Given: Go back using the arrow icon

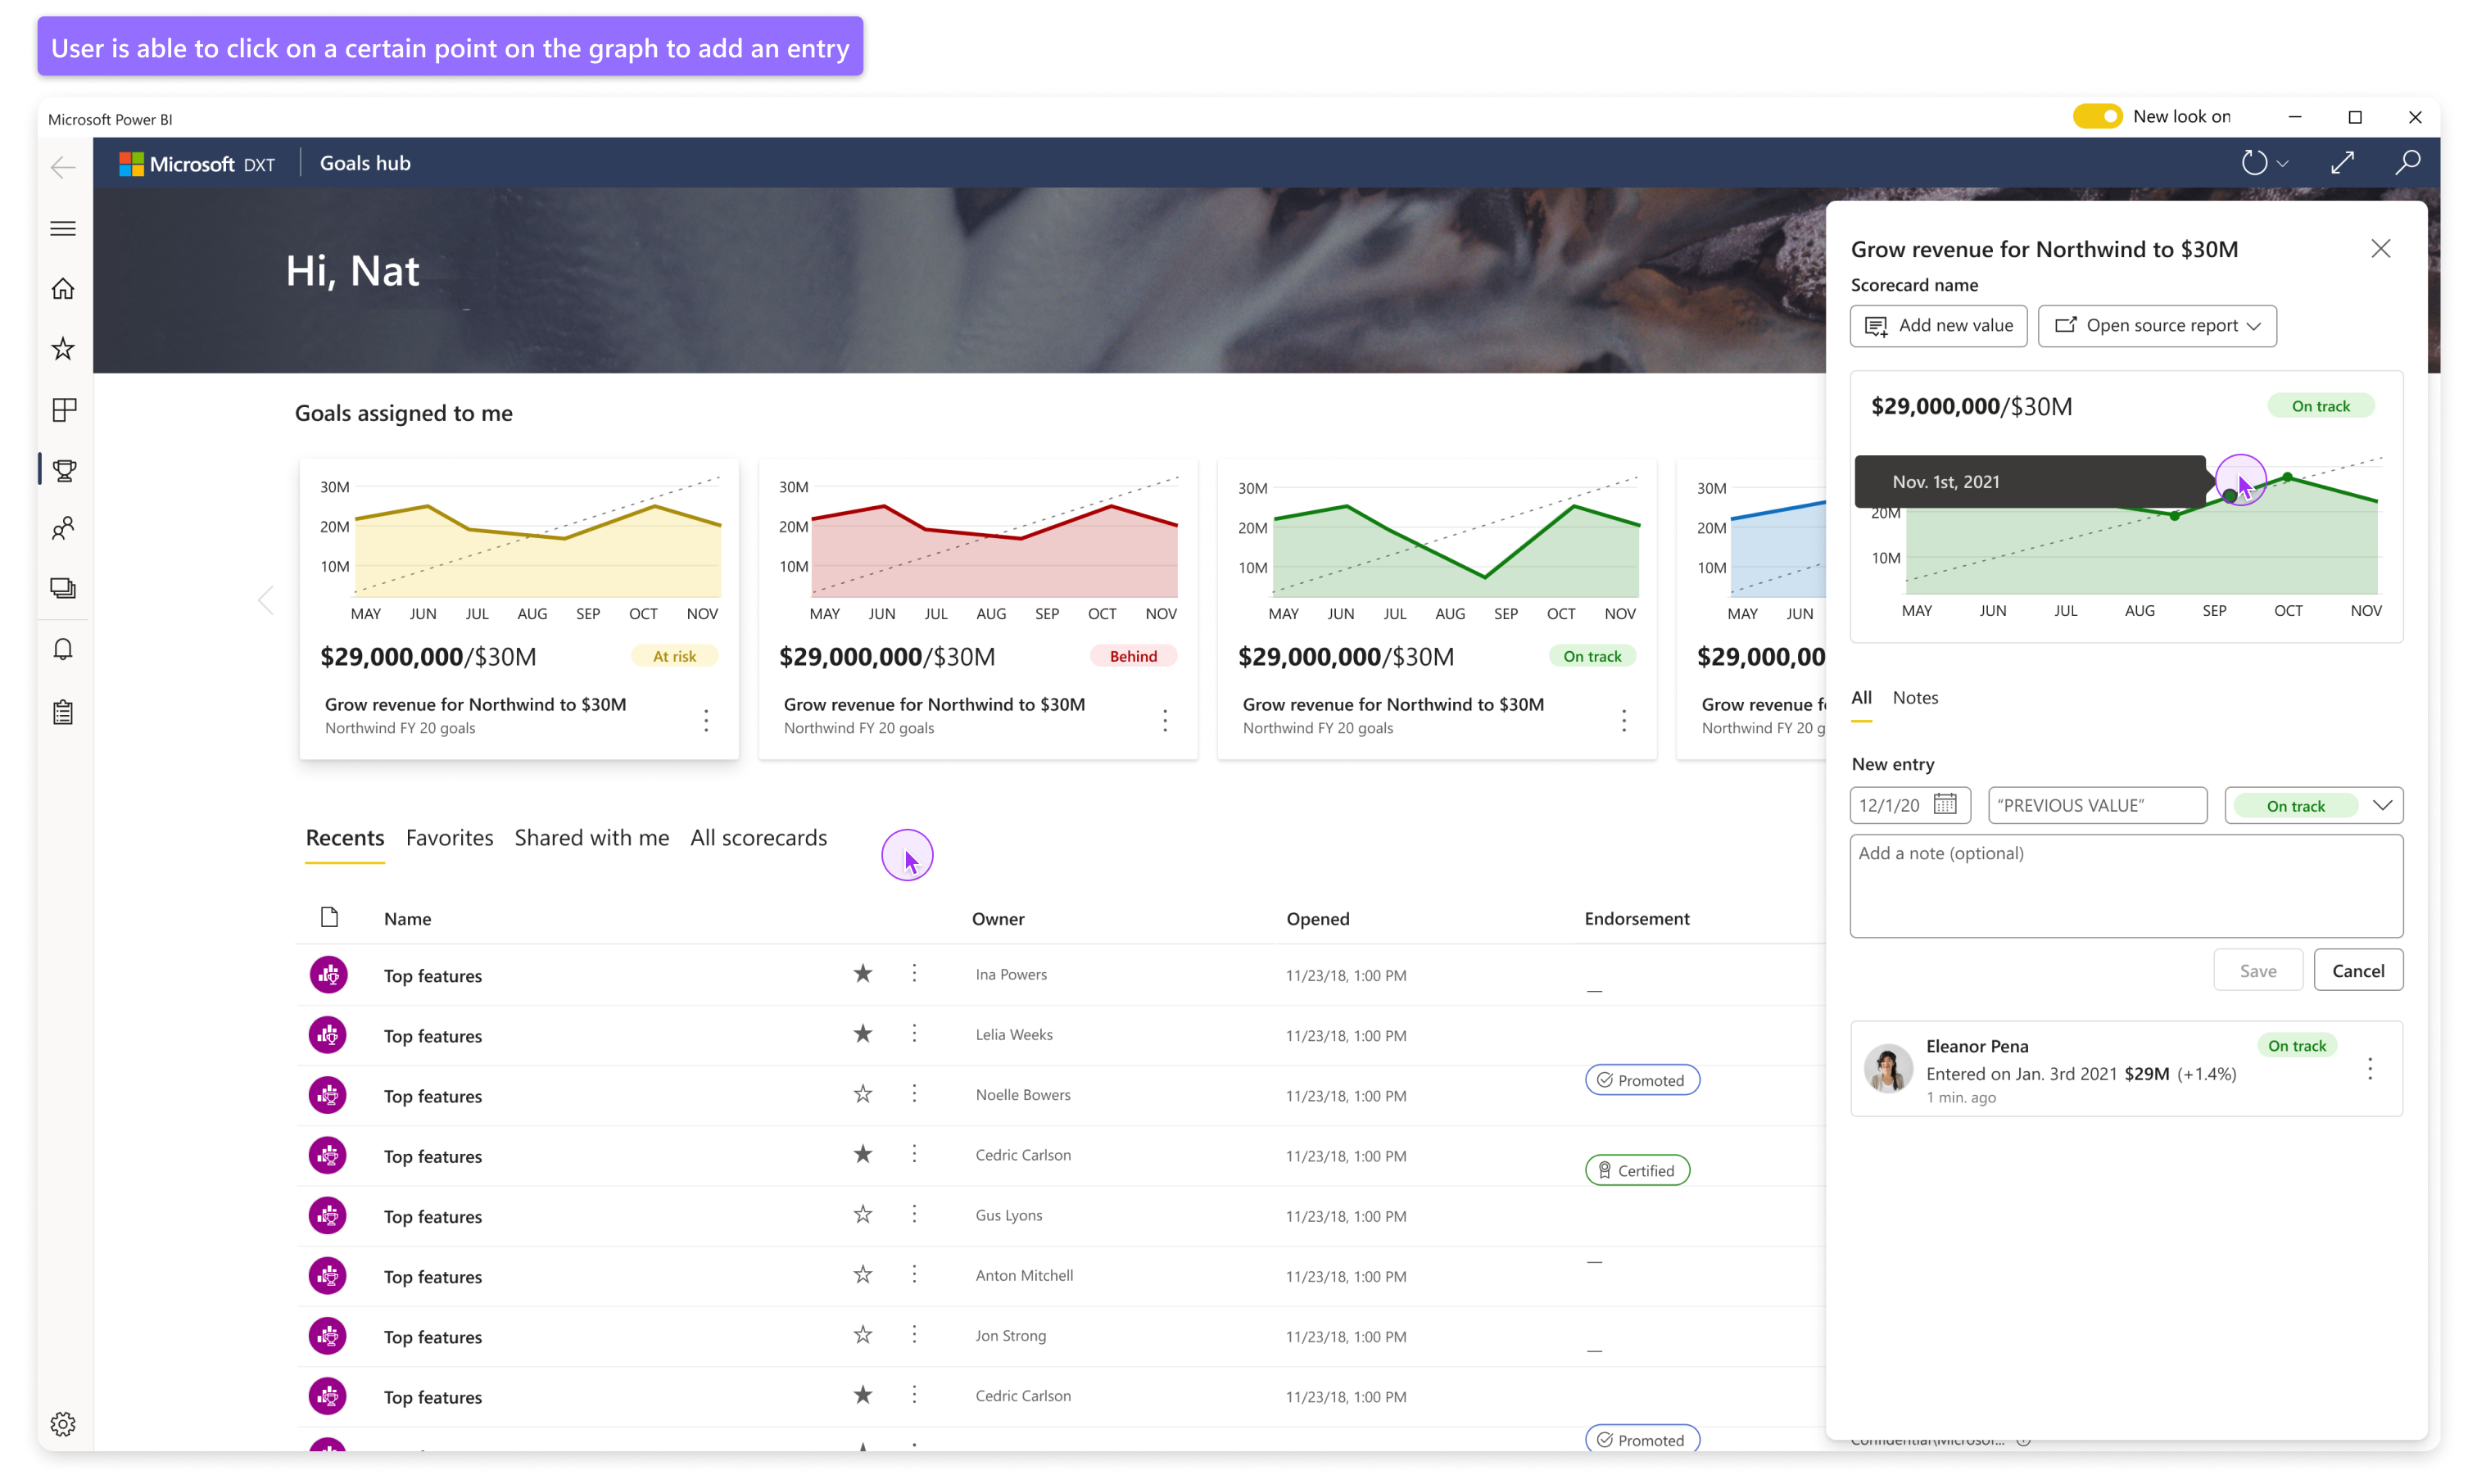Looking at the screenshot, I should click(x=63, y=166).
